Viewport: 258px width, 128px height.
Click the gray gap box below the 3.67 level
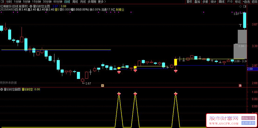click(x=242, y=37)
